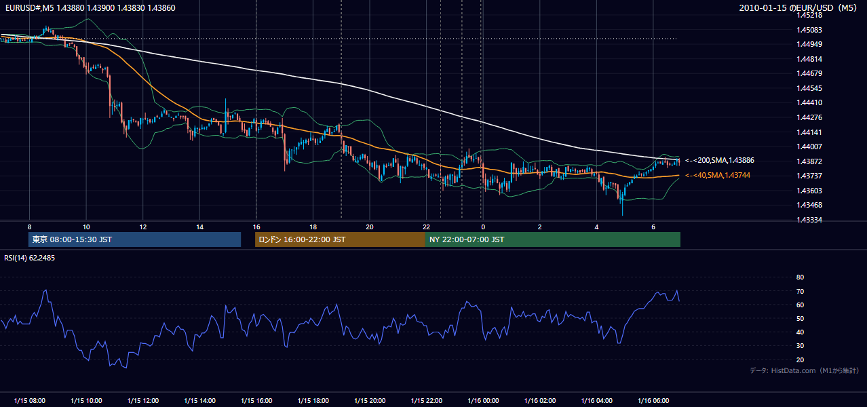Click price axis value 1.44007
Screen dimensions: 867x407
809,147
